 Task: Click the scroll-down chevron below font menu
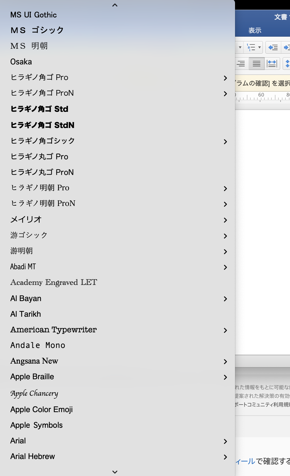115,472
